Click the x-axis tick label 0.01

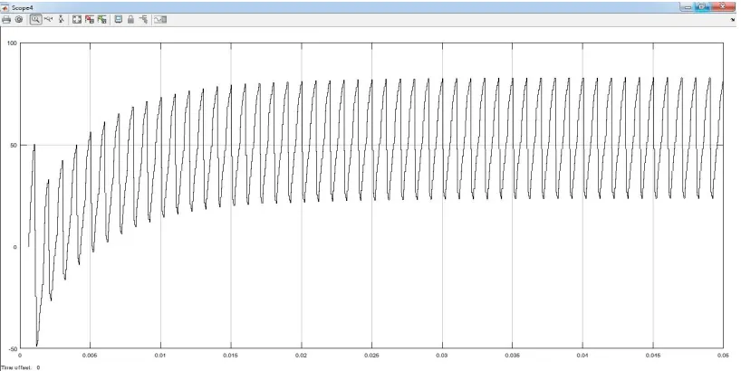click(160, 356)
